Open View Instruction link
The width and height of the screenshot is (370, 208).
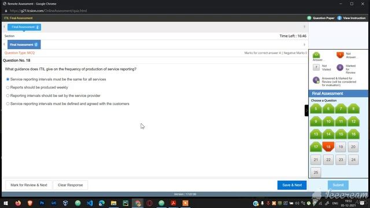[x=354, y=18]
